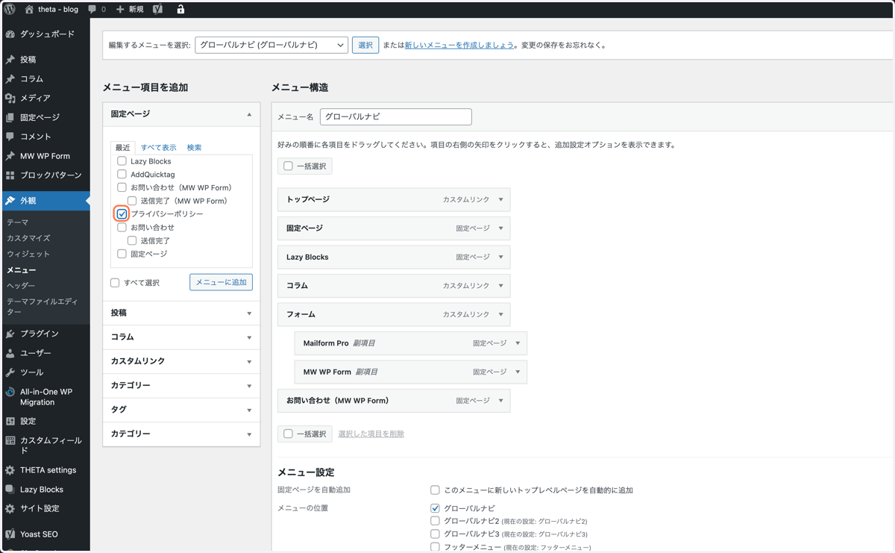Image resolution: width=895 pixels, height=553 pixels.
Task: Expand the コラム accordion section
Action: coord(181,337)
